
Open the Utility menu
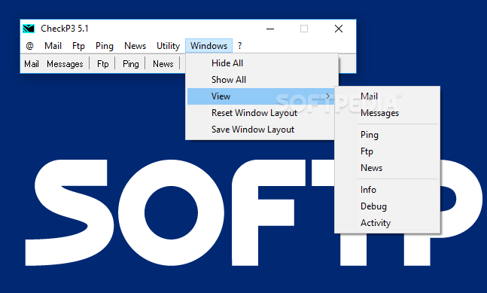click(168, 46)
